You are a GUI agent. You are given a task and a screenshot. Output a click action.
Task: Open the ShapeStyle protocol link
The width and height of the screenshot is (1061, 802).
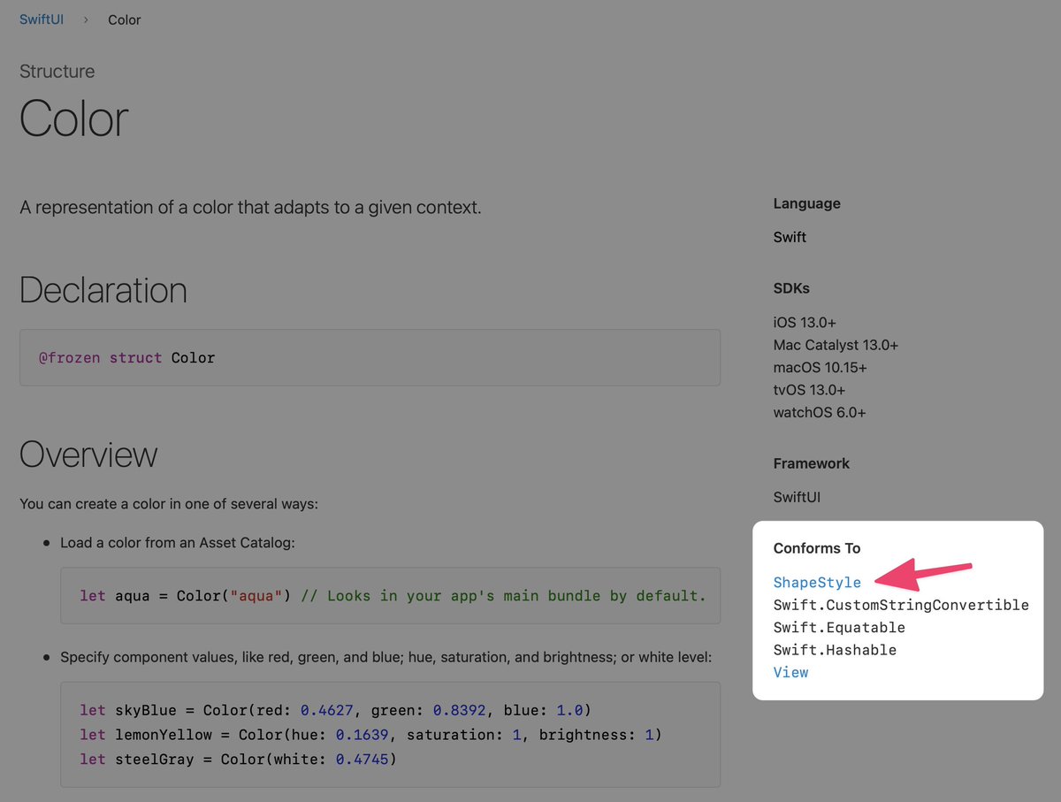pos(817,582)
